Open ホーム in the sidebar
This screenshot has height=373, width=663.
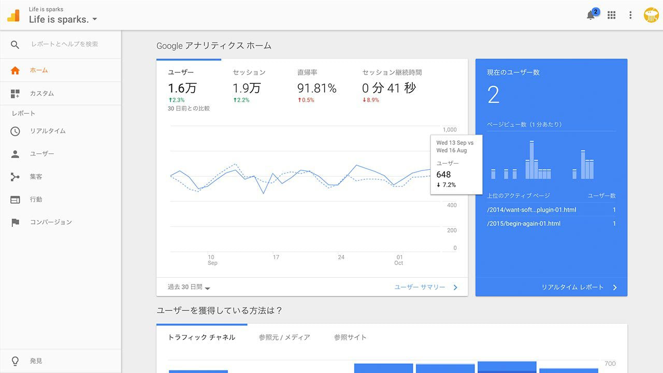pos(61,70)
